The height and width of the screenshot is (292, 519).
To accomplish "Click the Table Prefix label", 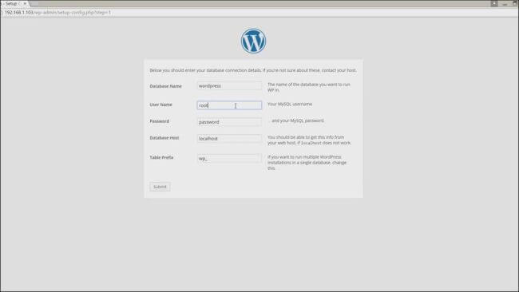I will pos(161,157).
